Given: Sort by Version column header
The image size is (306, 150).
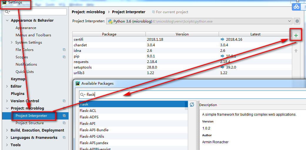Looking at the screenshot, I should pyautogui.click(x=182, y=34).
